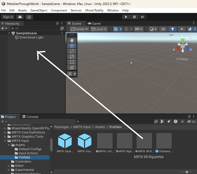The height and width of the screenshot is (174, 197).
Task: Open the GameObject menu
Action: pyautogui.click(x=39, y=10)
